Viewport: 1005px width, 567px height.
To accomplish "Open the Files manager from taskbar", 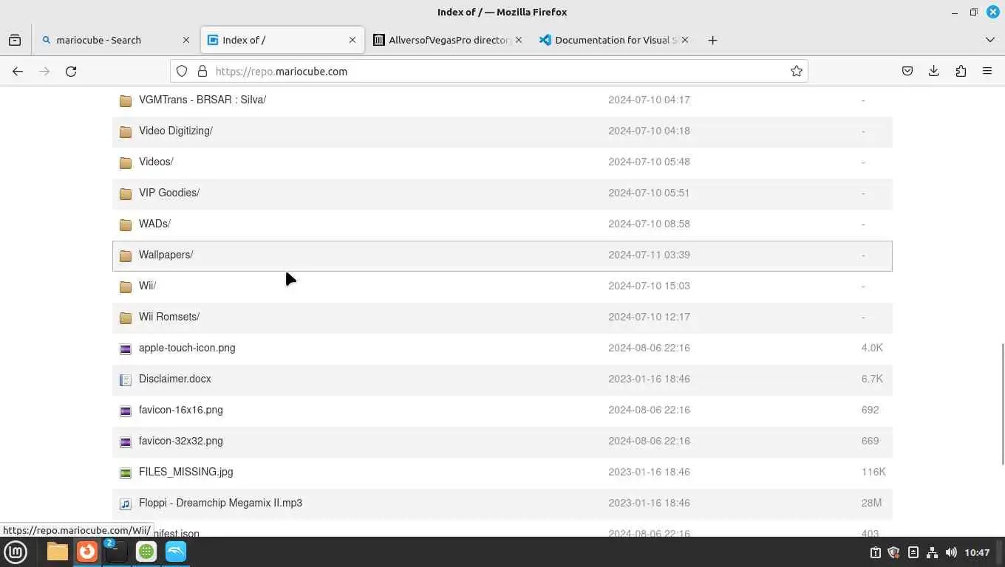I will tap(58, 551).
